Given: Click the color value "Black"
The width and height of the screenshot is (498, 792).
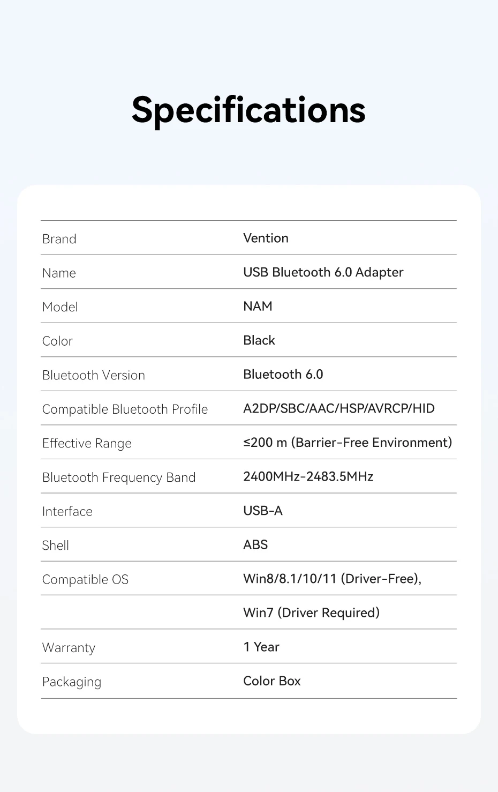Looking at the screenshot, I should tap(259, 340).
